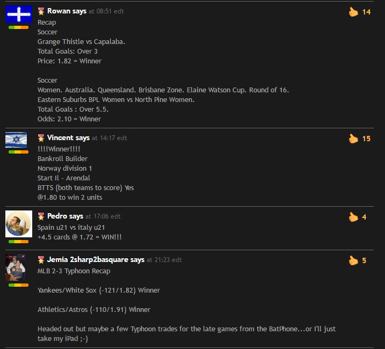Open Rowan's blue cross flag avatar
This screenshot has width=385, height=349.
(19, 14)
